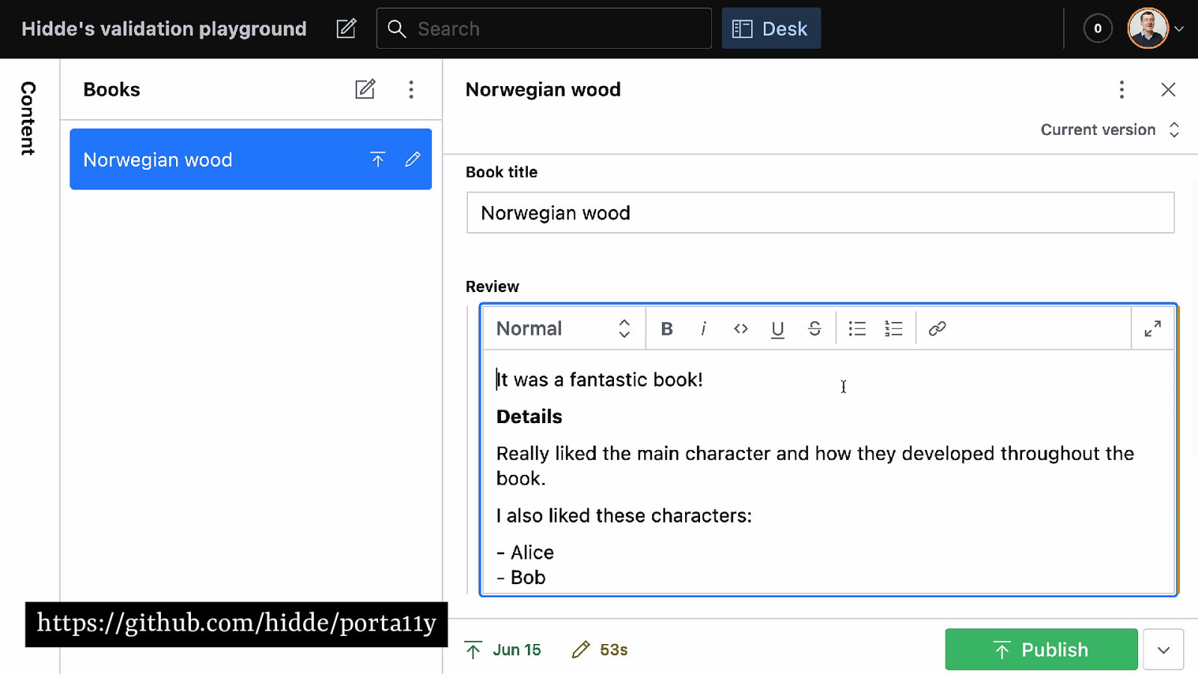Image resolution: width=1198 pixels, height=674 pixels.
Task: Select the Norwegian wood book list item
Action: (251, 159)
